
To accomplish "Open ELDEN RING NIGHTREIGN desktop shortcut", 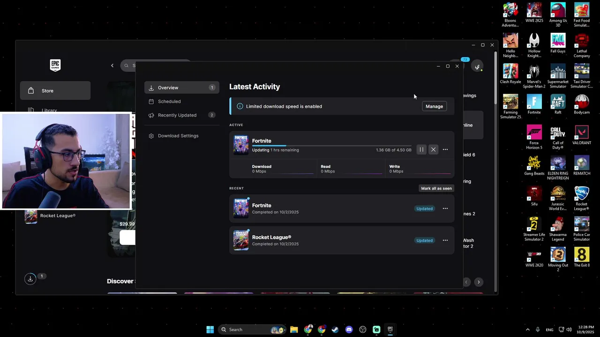I will click(x=558, y=168).
